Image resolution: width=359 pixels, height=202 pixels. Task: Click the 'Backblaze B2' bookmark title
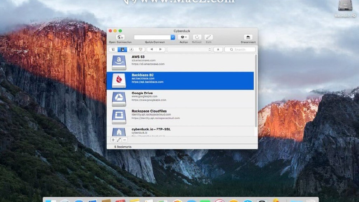point(143,75)
